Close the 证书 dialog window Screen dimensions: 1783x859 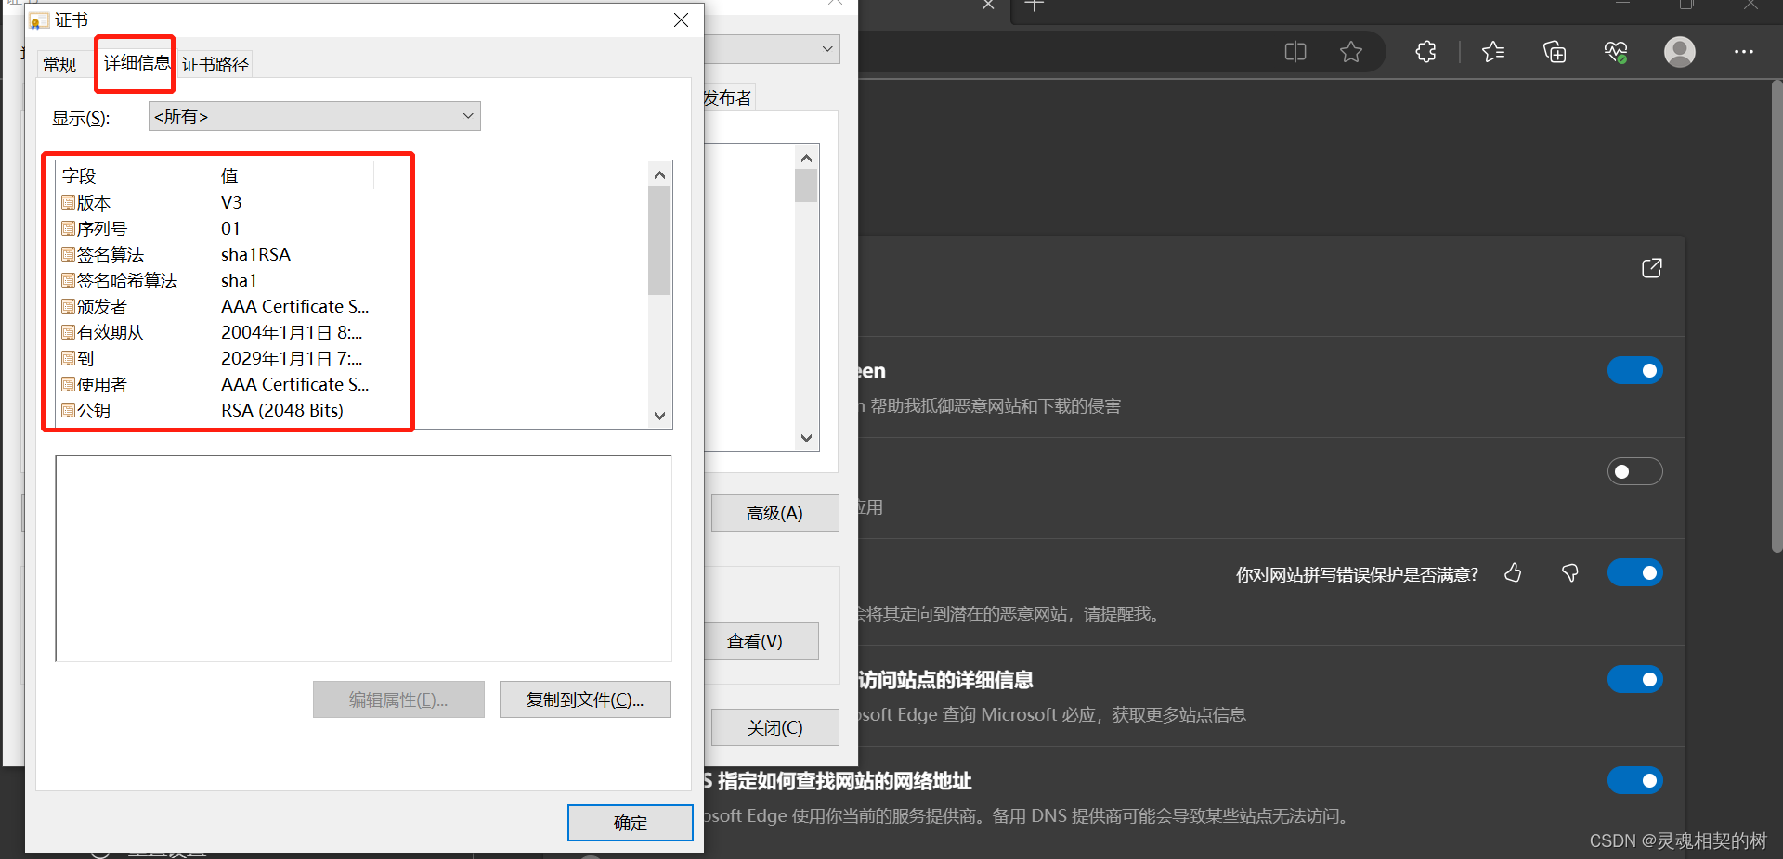coord(681,19)
